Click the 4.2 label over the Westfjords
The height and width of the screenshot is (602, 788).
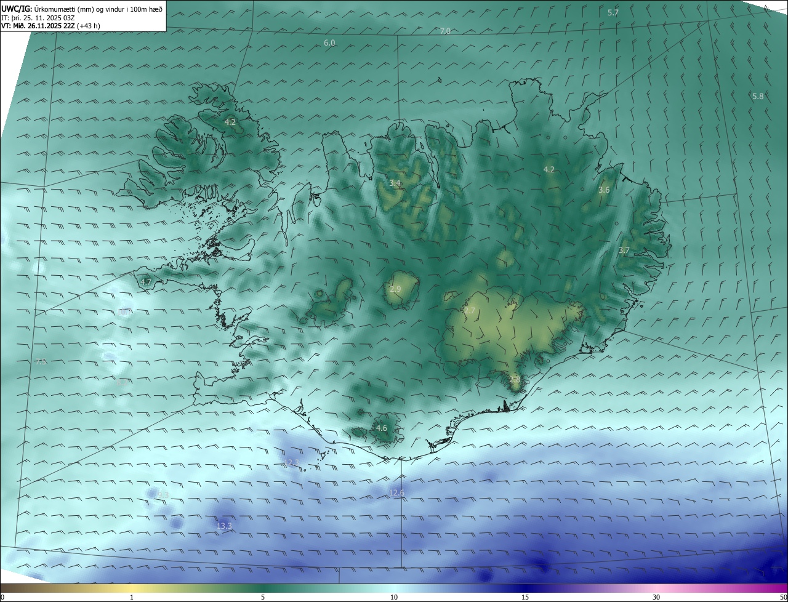click(x=230, y=122)
